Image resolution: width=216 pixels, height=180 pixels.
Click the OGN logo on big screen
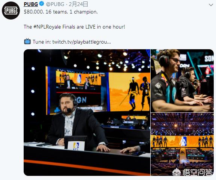coord(82,100)
